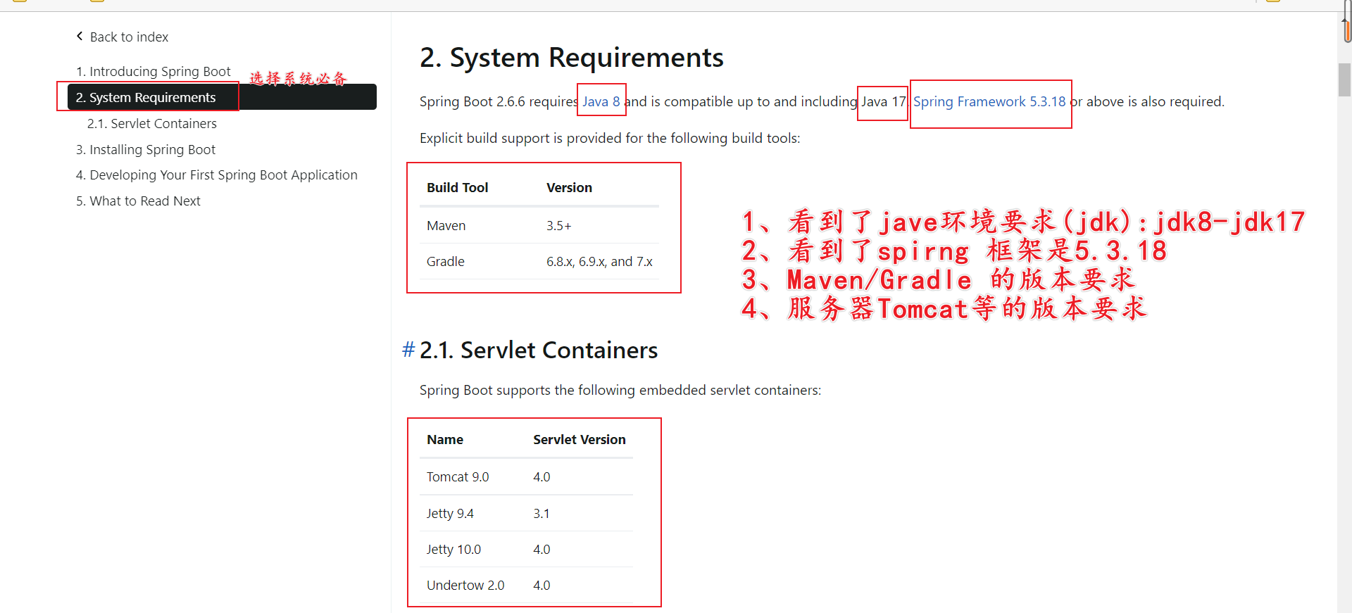Image resolution: width=1352 pixels, height=613 pixels.
Task: Click the Version column header
Action: [x=569, y=187]
